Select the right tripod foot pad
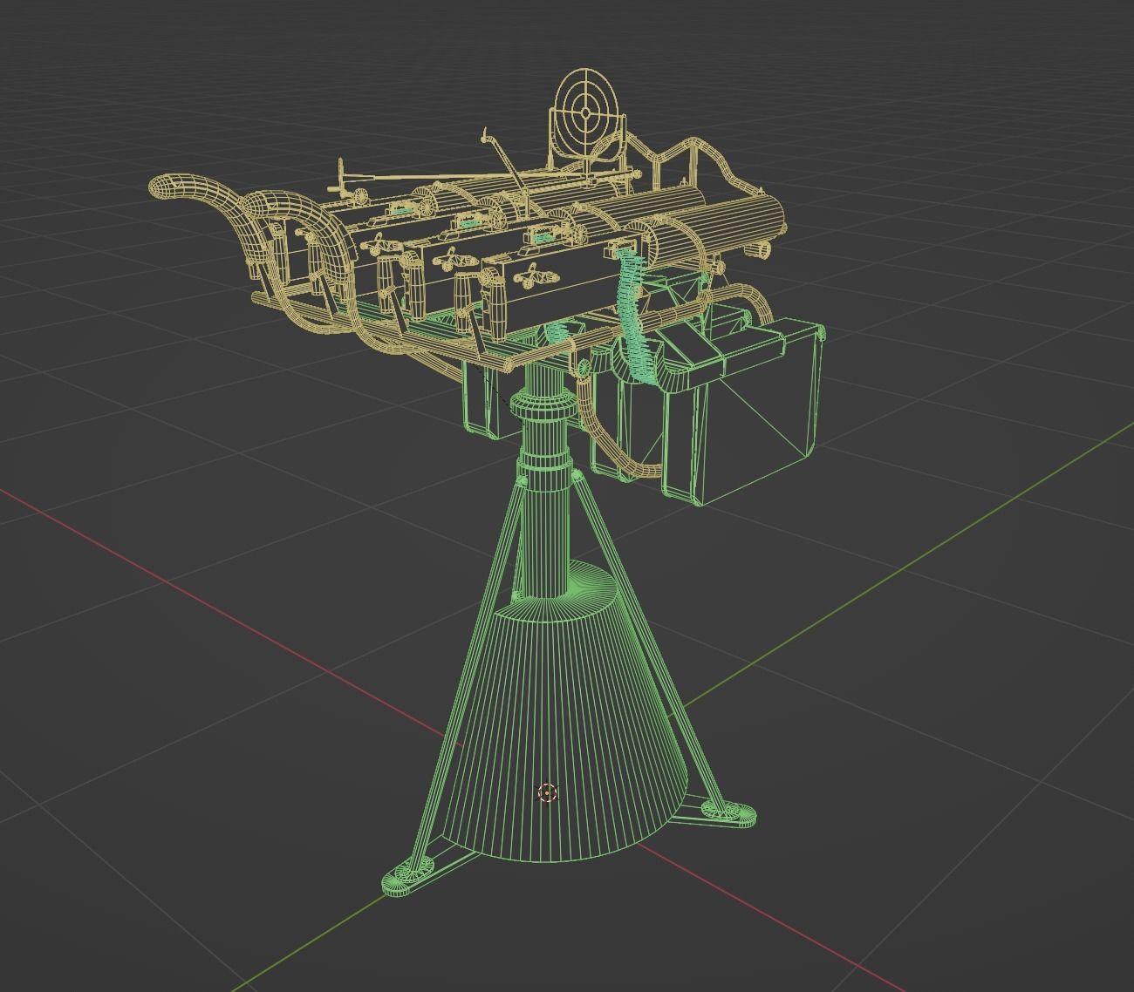The image size is (1134, 992). click(x=729, y=814)
